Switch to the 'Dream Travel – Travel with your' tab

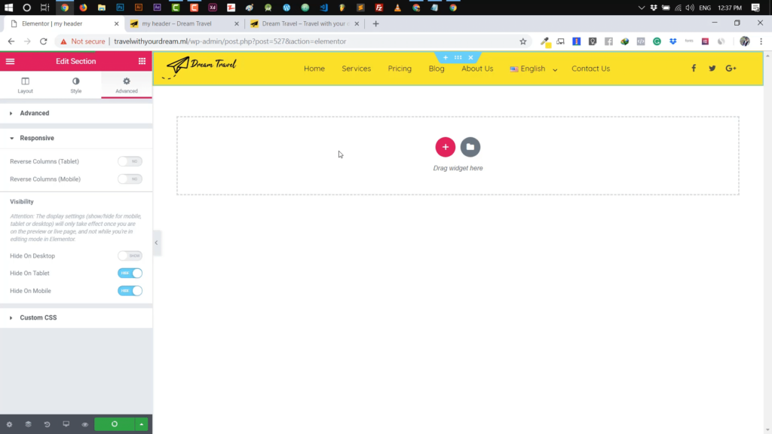tap(305, 23)
